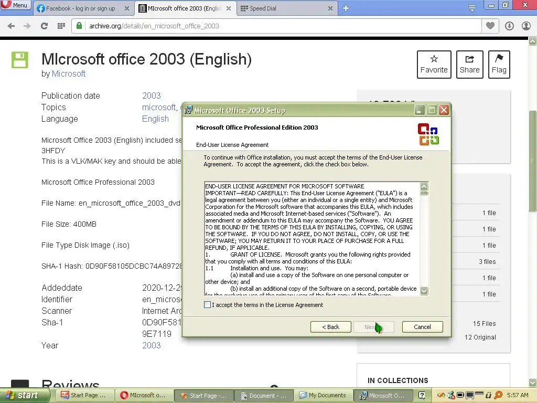Screen dimensions: 537x403
Task: Tick the accept License Agreement checkbox
Action: tap(207, 305)
